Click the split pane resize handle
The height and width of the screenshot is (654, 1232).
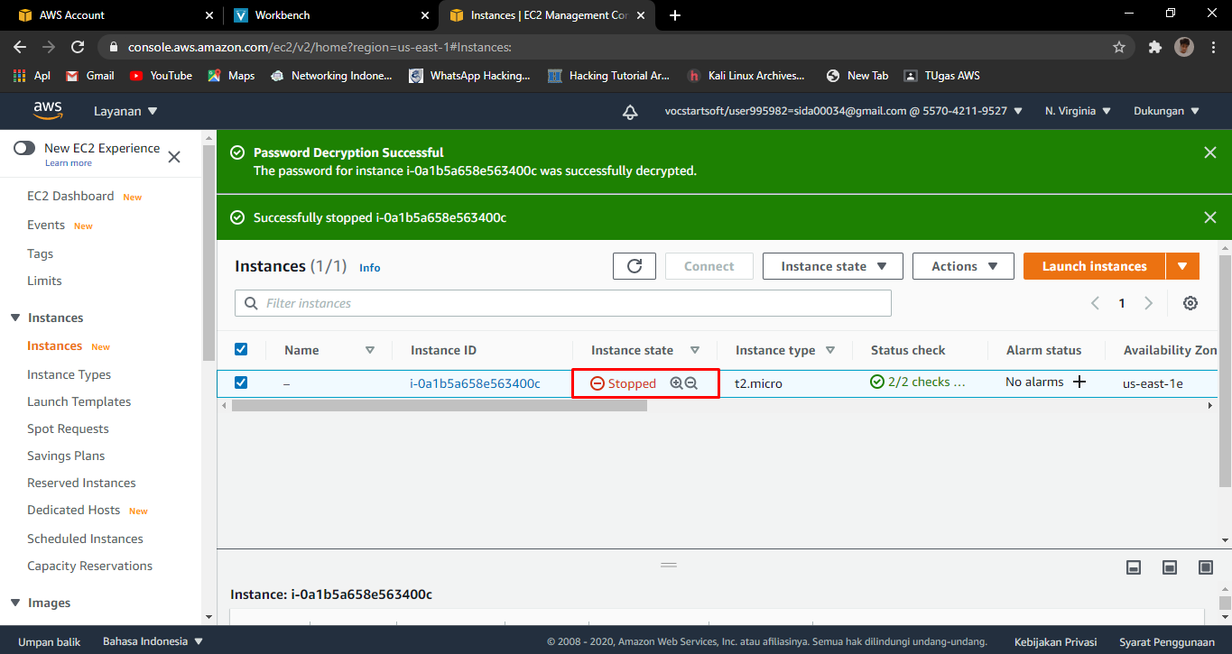668,565
